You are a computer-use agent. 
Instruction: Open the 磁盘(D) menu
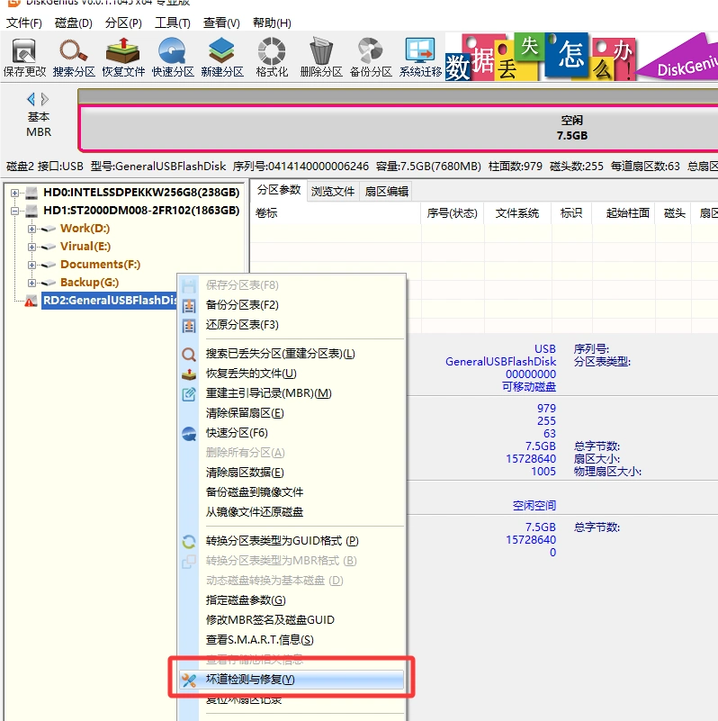coord(74,23)
